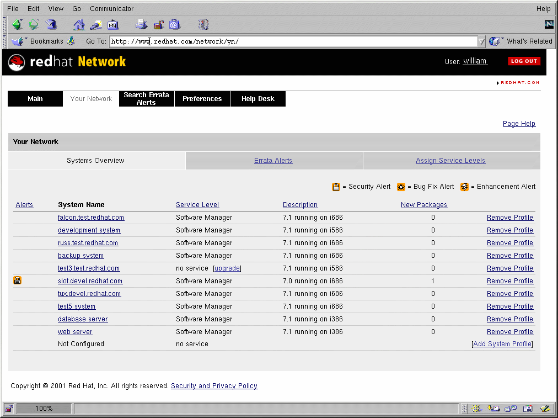Open the Bookmarks dropdown menu
558x418 pixels.
[x=40, y=41]
